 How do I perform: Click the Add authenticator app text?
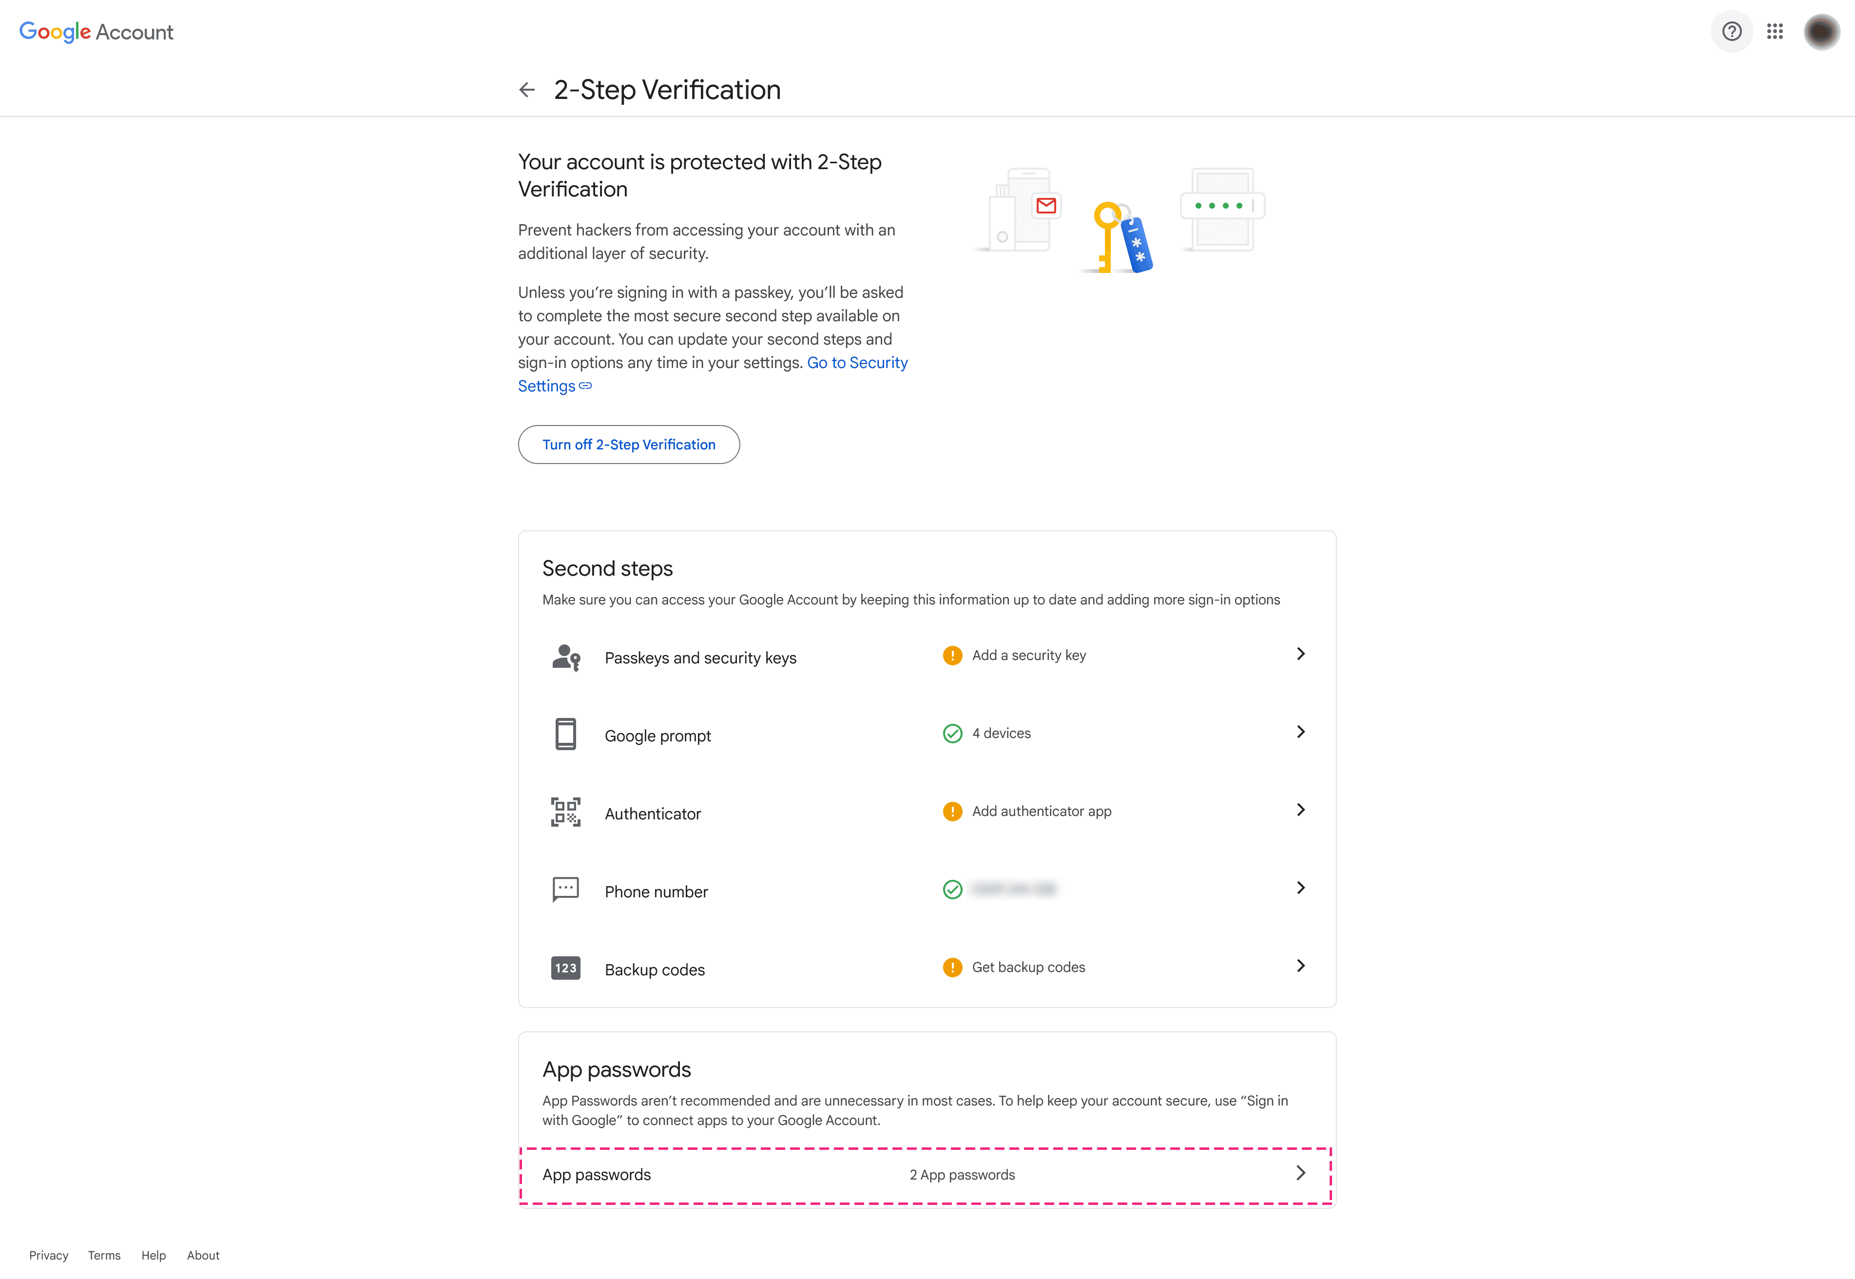pyautogui.click(x=1042, y=811)
